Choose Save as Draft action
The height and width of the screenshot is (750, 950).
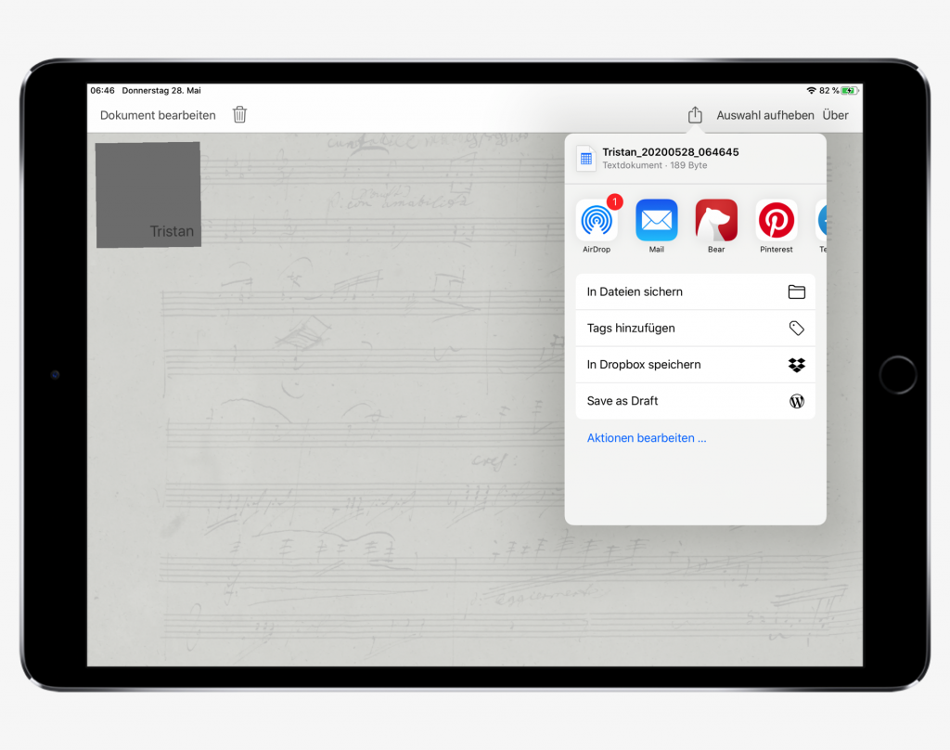(623, 401)
